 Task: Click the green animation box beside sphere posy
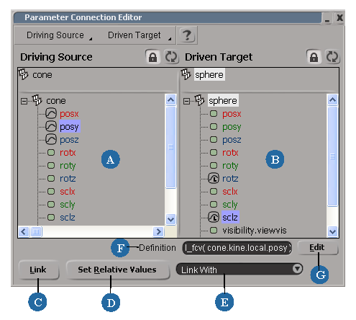(214, 127)
